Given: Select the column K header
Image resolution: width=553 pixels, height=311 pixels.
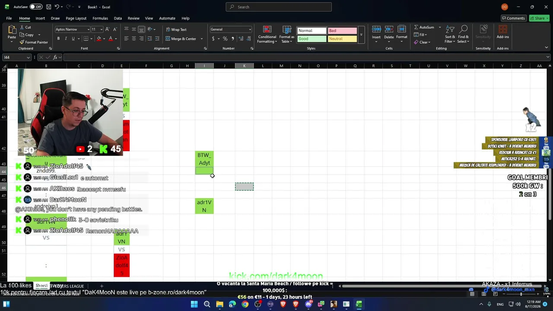Looking at the screenshot, I should pos(244,66).
